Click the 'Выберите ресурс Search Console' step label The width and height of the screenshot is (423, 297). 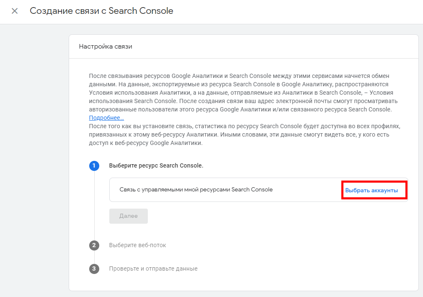click(x=155, y=166)
